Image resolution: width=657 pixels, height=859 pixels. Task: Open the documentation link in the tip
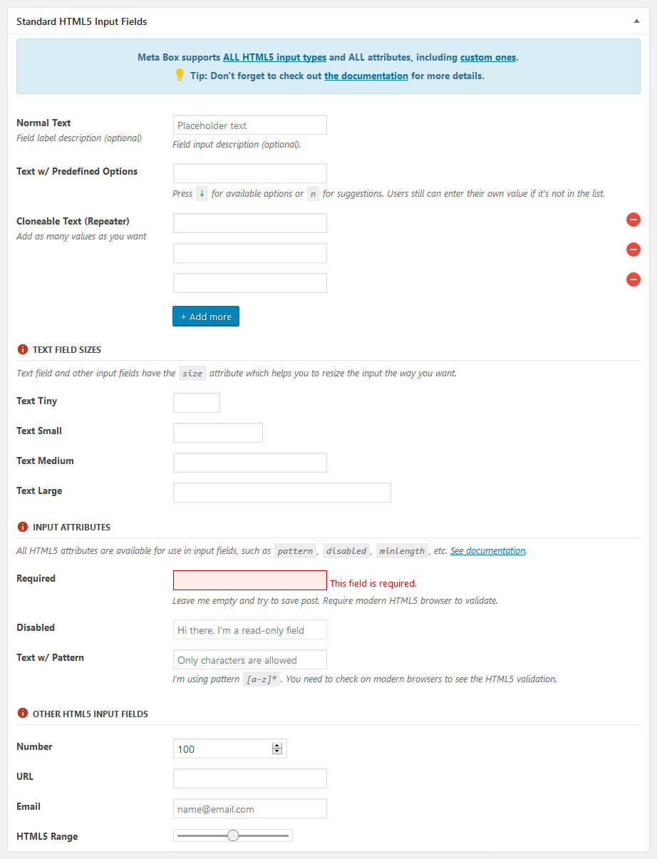[366, 76]
